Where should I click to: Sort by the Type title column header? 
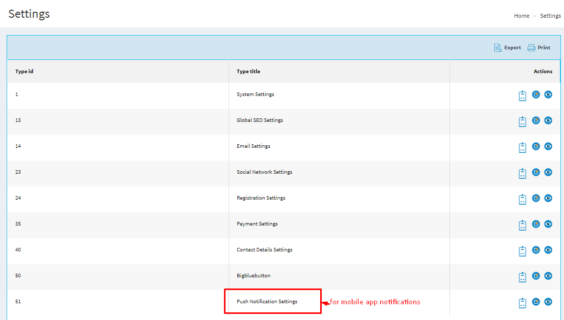(x=248, y=72)
